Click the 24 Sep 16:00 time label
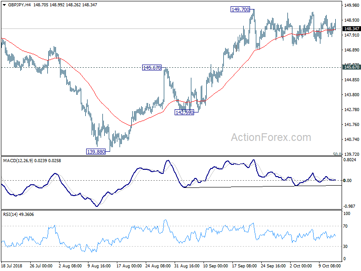Viewport: 361px width, 271px height. click(273, 266)
